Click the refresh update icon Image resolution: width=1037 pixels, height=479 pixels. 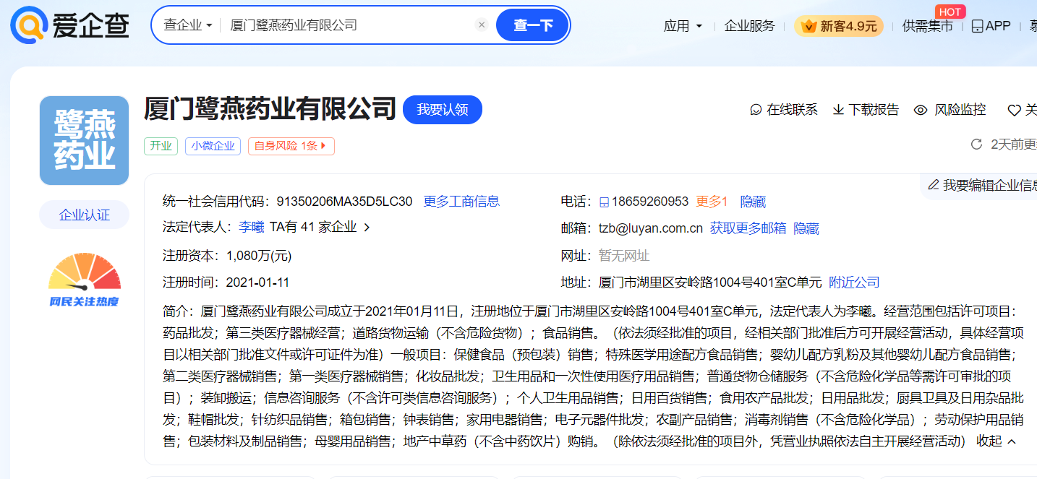click(976, 144)
